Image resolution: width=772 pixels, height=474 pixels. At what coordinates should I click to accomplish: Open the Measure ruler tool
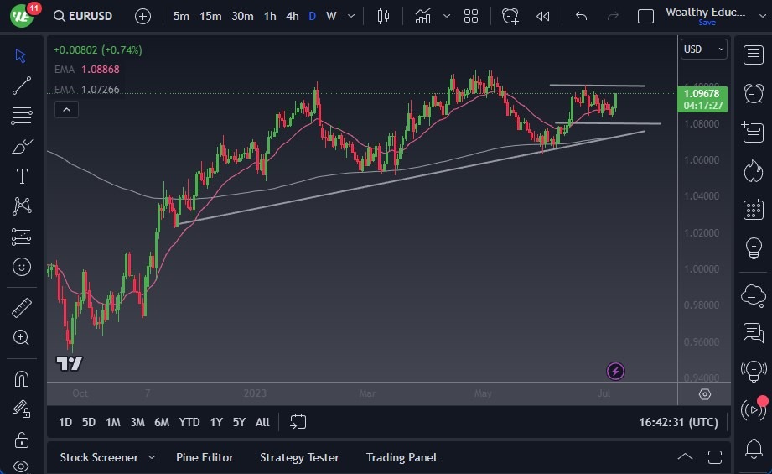(x=22, y=308)
